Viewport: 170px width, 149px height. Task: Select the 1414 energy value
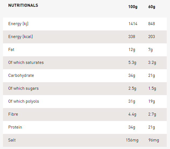point(133,24)
